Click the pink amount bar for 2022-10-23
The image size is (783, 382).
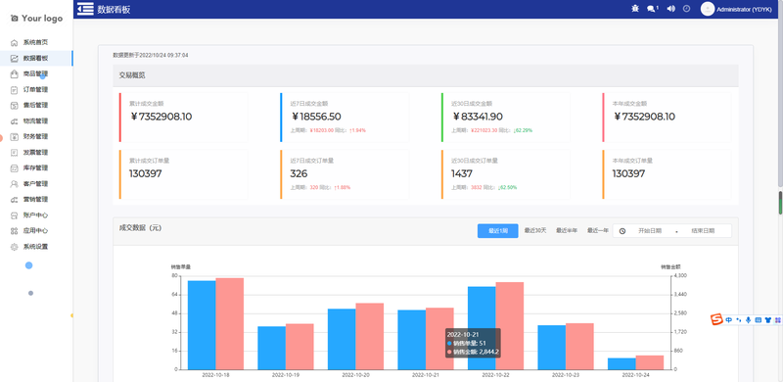pyautogui.click(x=579, y=346)
